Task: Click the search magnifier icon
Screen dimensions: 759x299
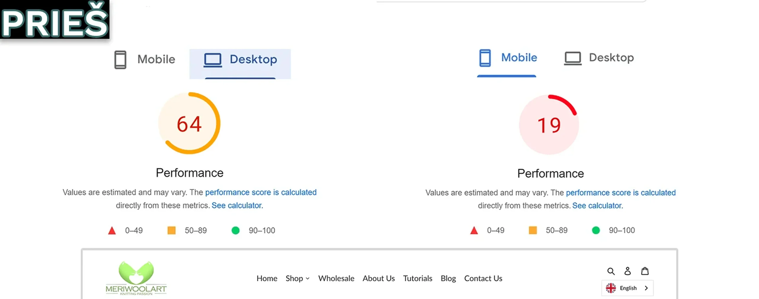Action: pos(611,271)
